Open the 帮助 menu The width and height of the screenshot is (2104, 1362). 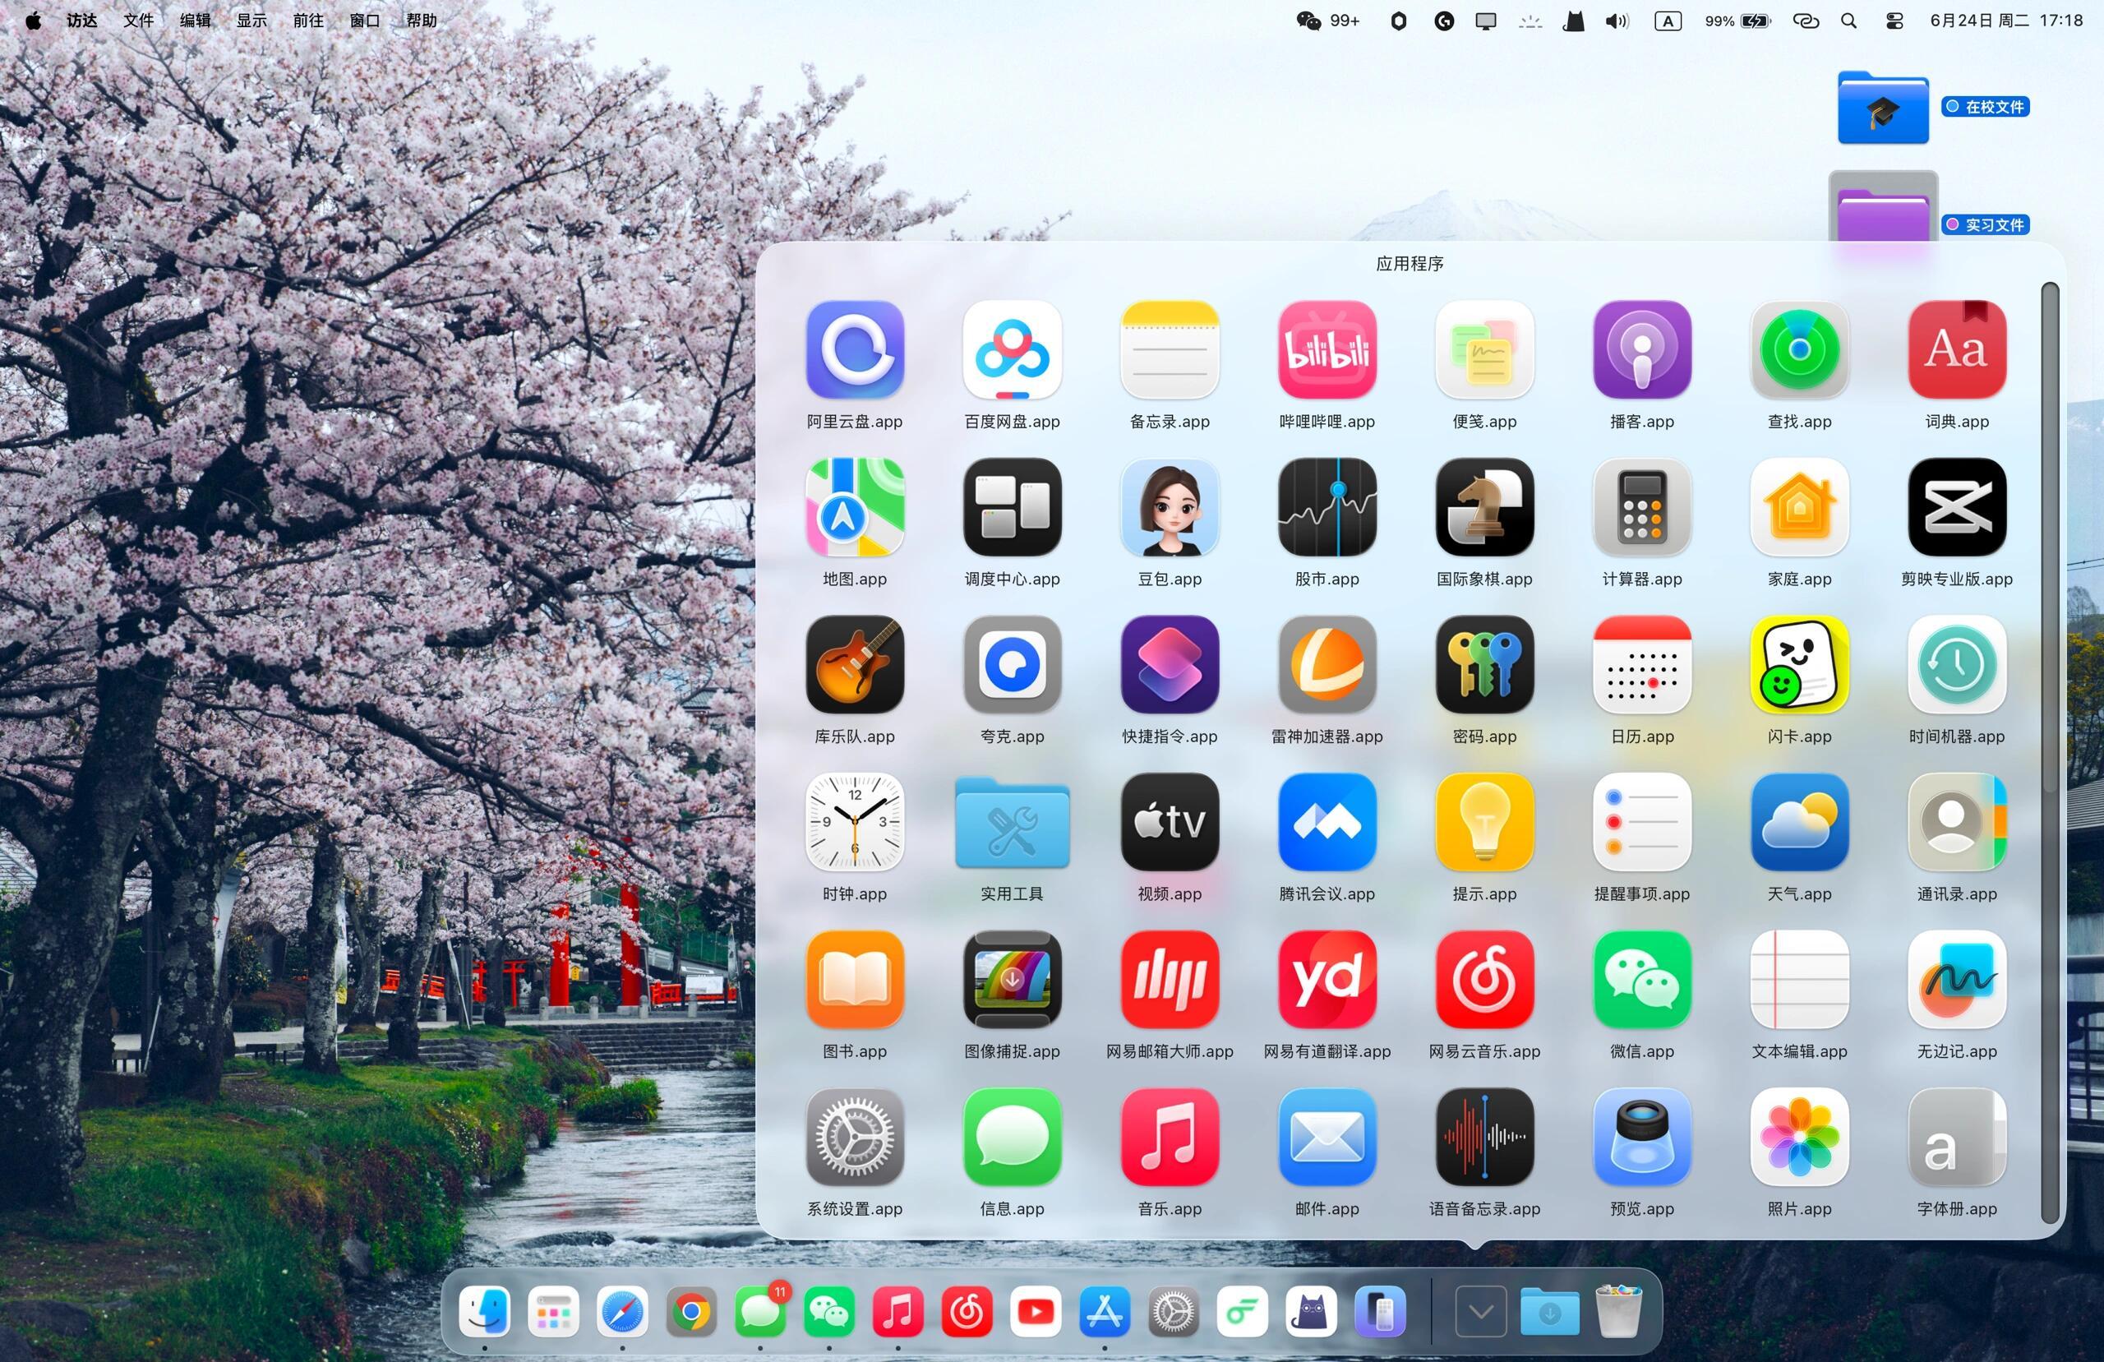[x=421, y=21]
